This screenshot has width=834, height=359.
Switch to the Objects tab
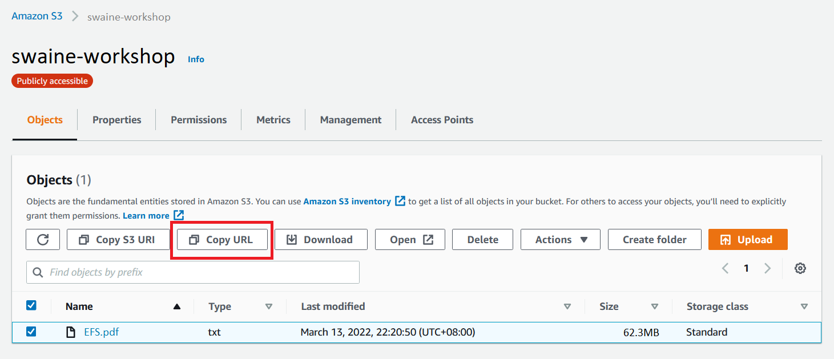[45, 120]
